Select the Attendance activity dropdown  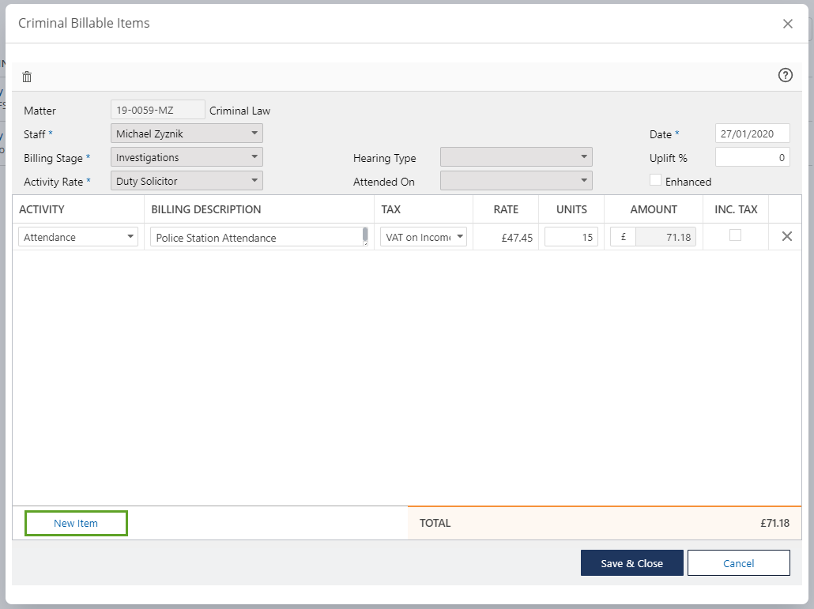pyautogui.click(x=78, y=237)
